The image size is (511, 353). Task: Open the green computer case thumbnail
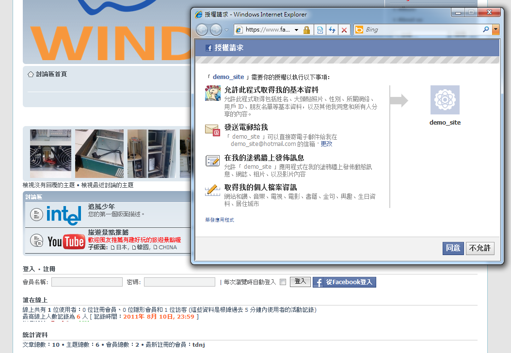99,154
